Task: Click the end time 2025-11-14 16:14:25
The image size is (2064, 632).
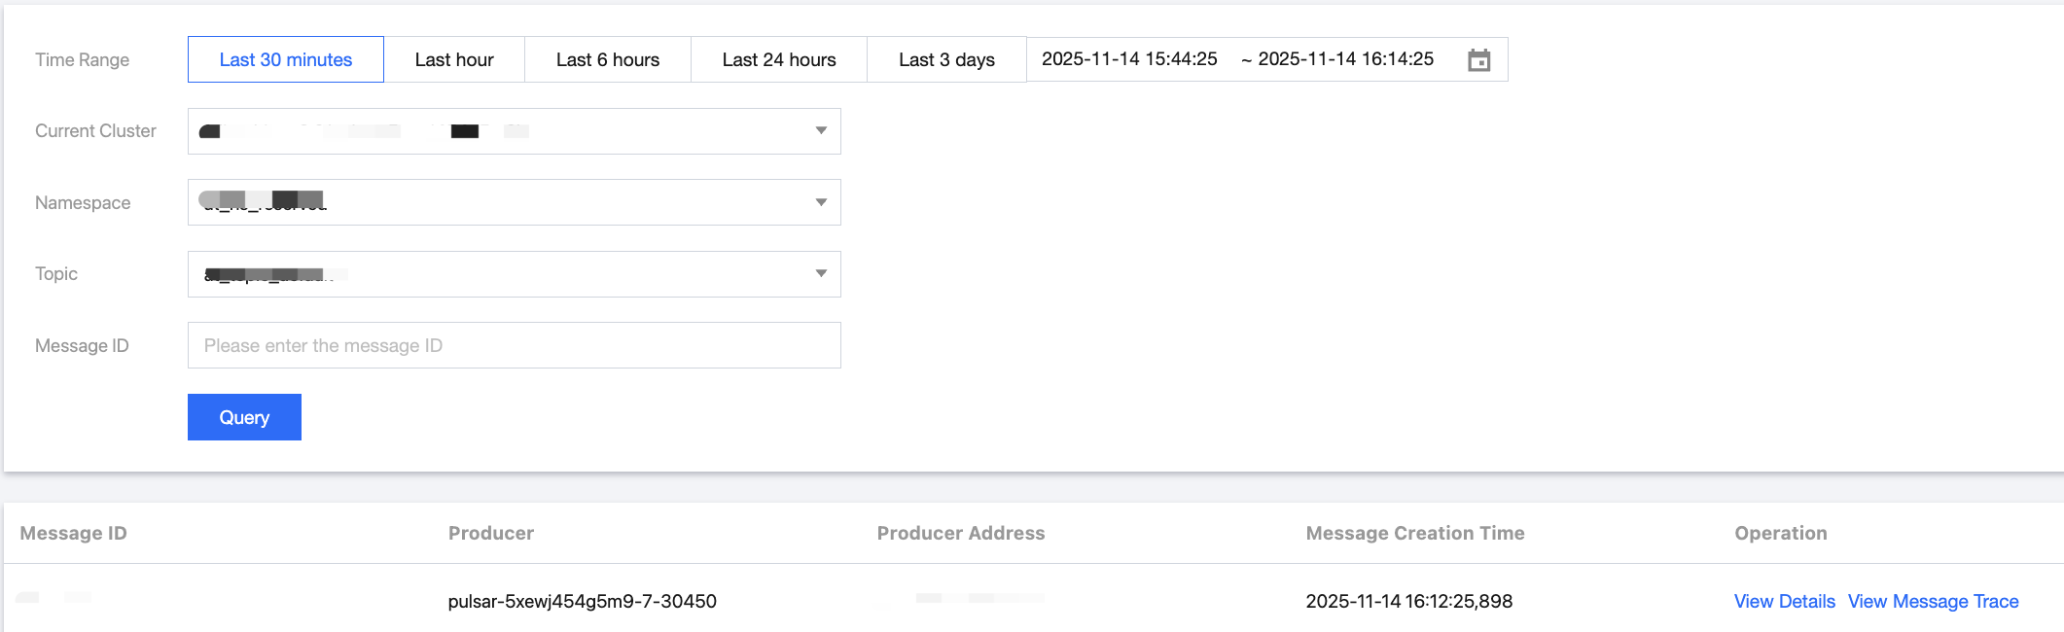Action: [x=1345, y=59]
